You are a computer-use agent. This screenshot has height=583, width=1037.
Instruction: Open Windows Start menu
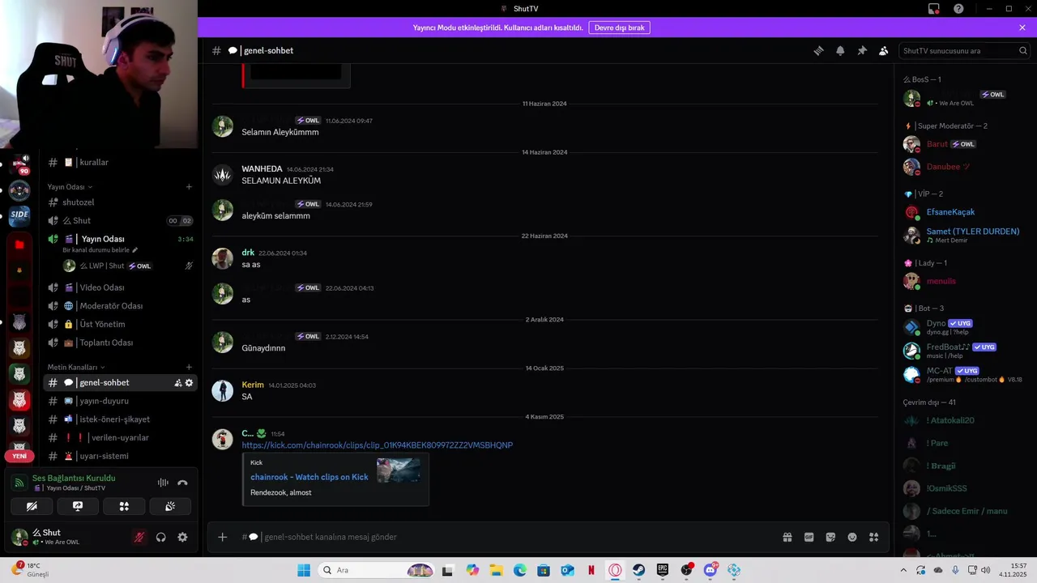304,570
